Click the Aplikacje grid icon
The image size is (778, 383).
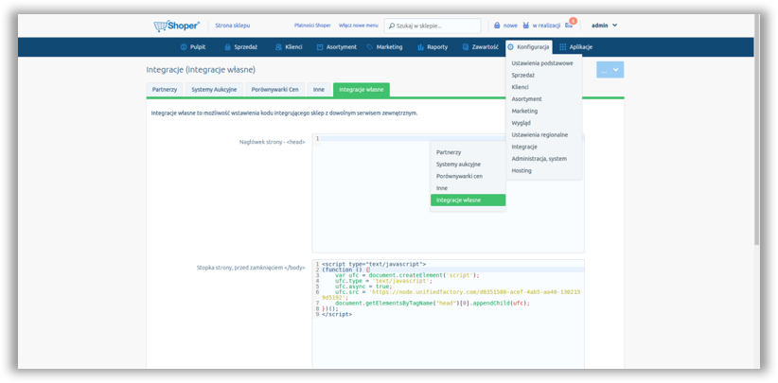coord(562,47)
